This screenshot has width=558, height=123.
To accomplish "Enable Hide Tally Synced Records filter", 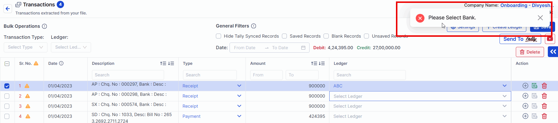I will point(218,36).
